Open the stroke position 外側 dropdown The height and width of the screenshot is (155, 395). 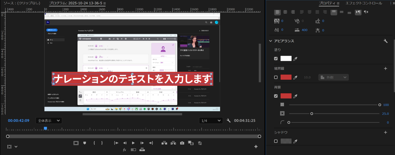[333, 77]
